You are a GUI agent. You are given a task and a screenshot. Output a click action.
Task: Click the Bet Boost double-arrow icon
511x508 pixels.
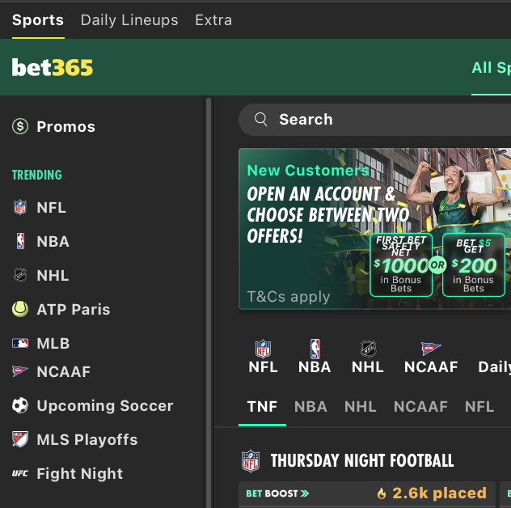pyautogui.click(x=305, y=493)
